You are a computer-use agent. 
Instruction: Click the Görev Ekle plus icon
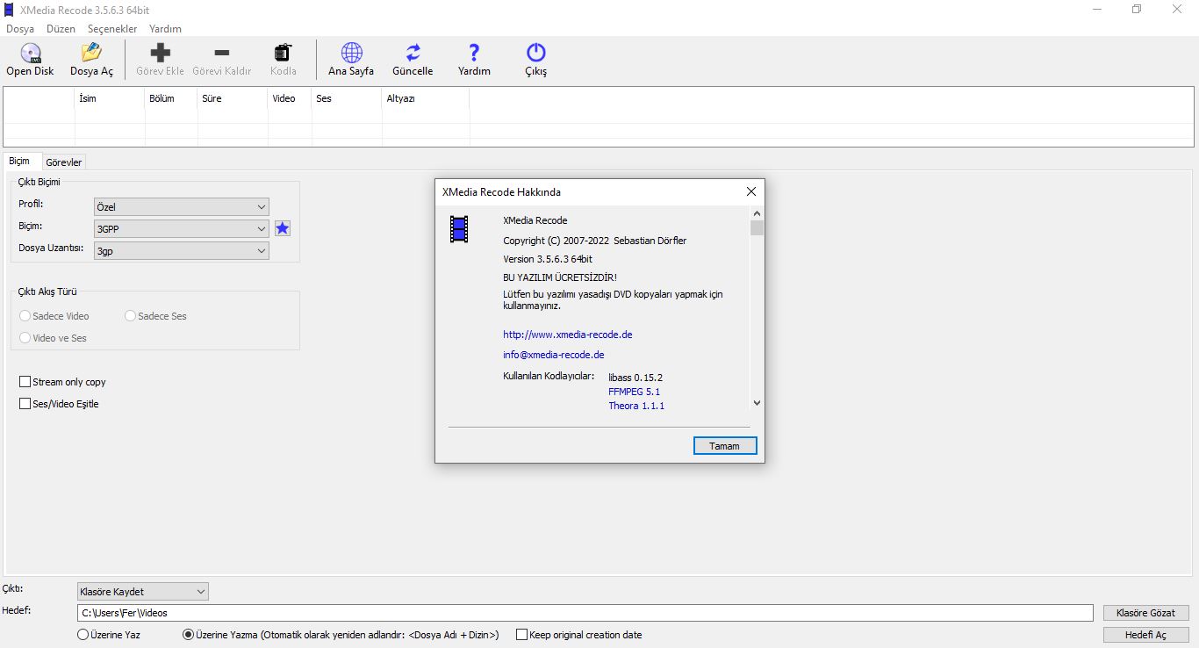pyautogui.click(x=160, y=54)
